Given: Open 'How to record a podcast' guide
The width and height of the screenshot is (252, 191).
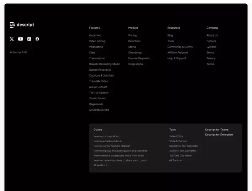Looking at the screenshot, I should [108, 141].
